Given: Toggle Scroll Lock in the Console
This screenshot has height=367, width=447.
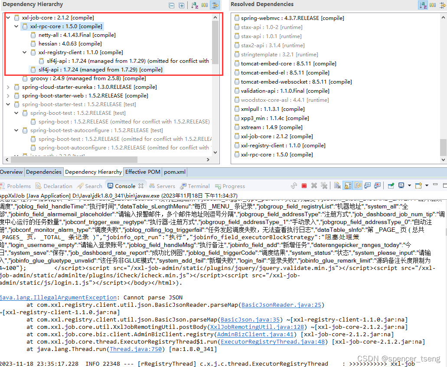Looking at the screenshot, I should [x=347, y=185].
